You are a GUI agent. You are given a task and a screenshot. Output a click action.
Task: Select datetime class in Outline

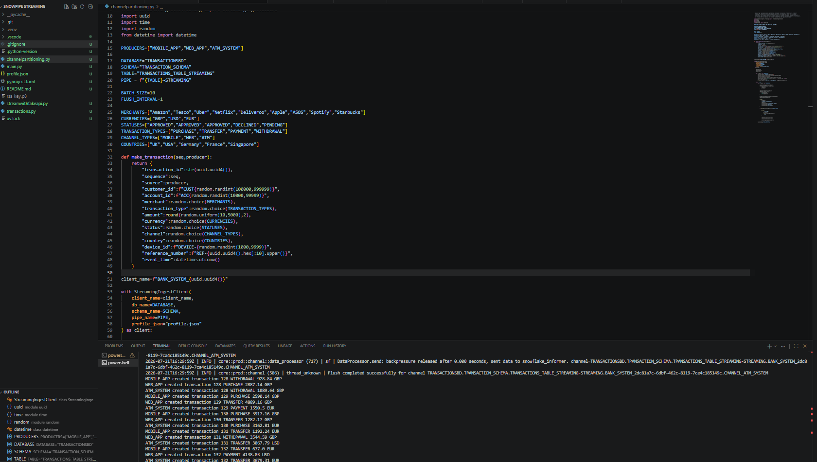[49, 429]
